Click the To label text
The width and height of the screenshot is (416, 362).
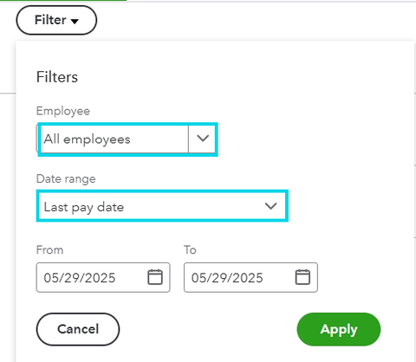(x=190, y=249)
